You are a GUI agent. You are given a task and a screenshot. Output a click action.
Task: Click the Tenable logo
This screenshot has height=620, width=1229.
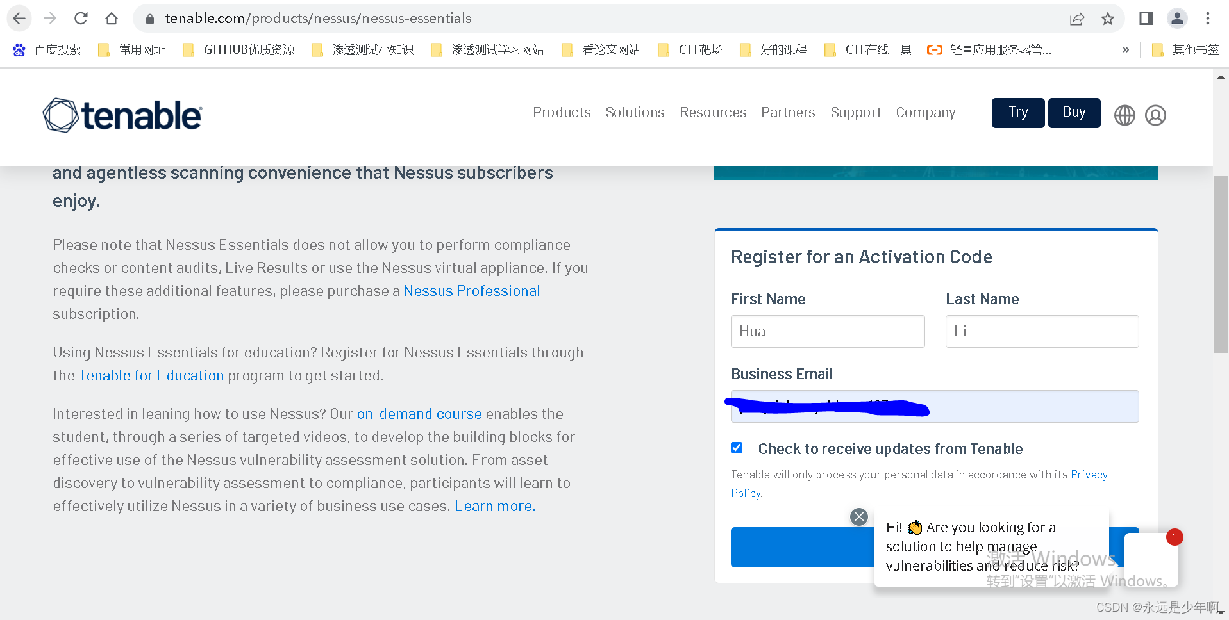tap(122, 115)
